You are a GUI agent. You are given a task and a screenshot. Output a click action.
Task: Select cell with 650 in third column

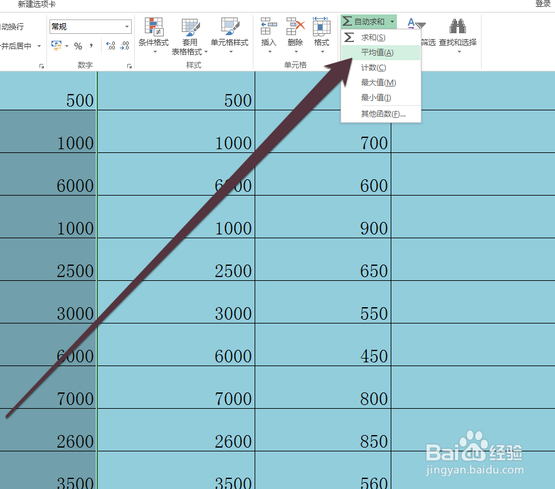[x=323, y=260]
